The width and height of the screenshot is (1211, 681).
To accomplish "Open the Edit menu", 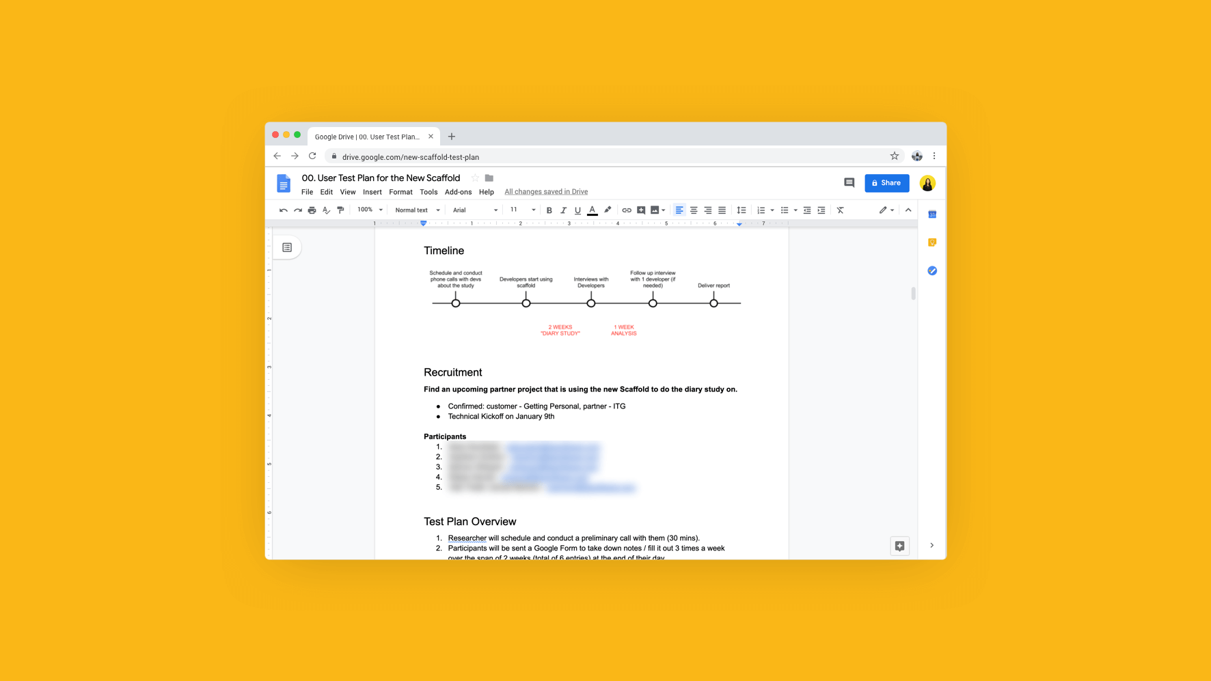I will tap(326, 192).
